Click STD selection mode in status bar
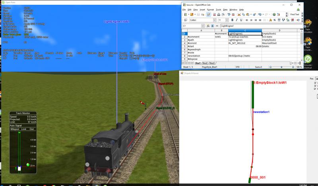The image size is (318, 186). [x=237, y=67]
